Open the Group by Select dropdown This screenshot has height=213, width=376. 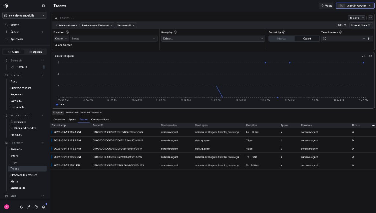pyautogui.click(x=213, y=39)
